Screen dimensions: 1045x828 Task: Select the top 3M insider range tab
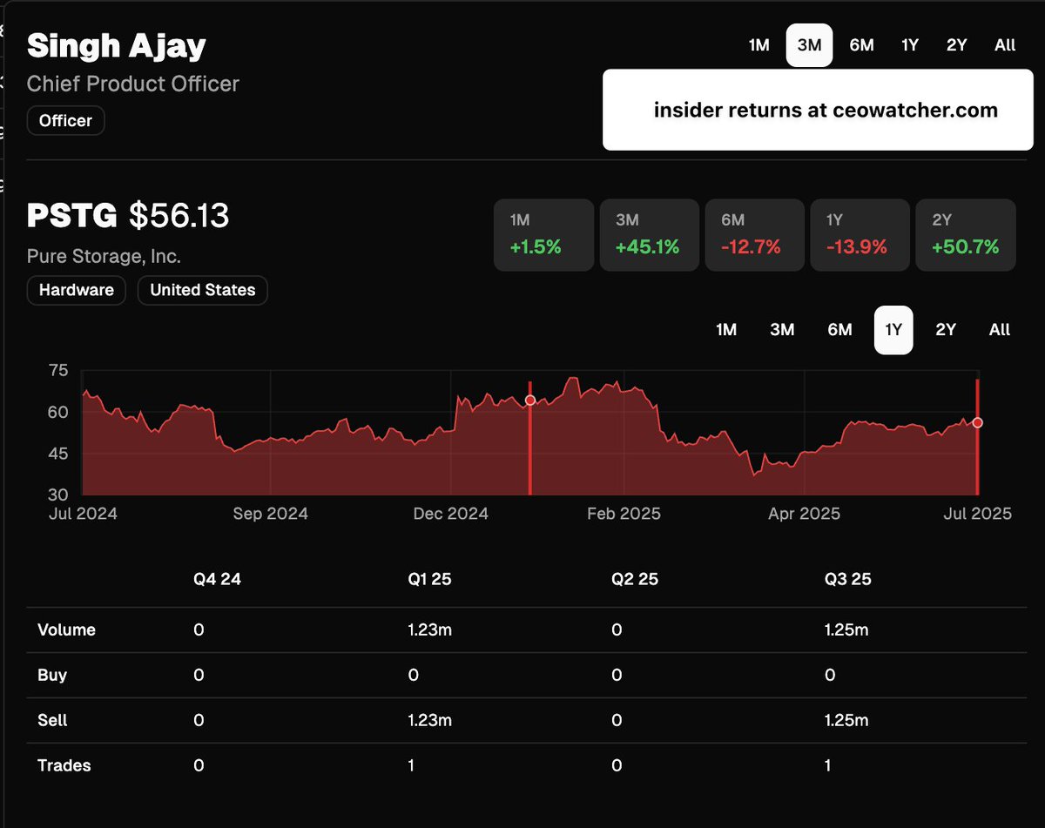point(810,45)
